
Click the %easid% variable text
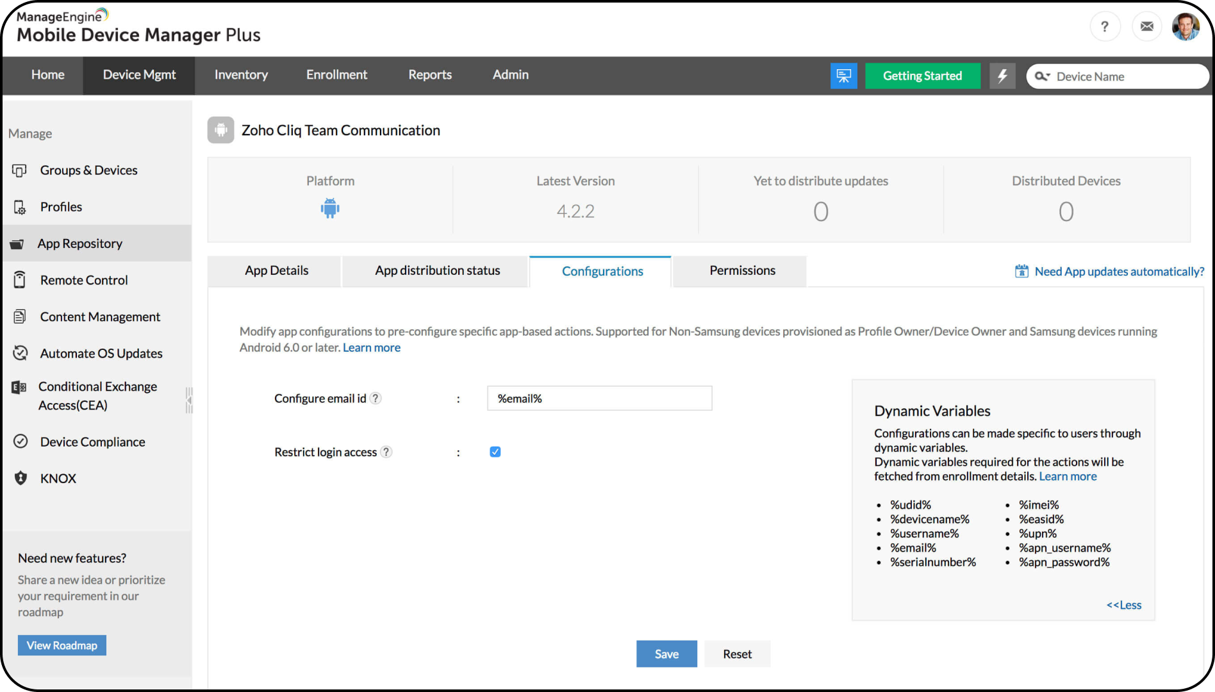pos(1041,519)
